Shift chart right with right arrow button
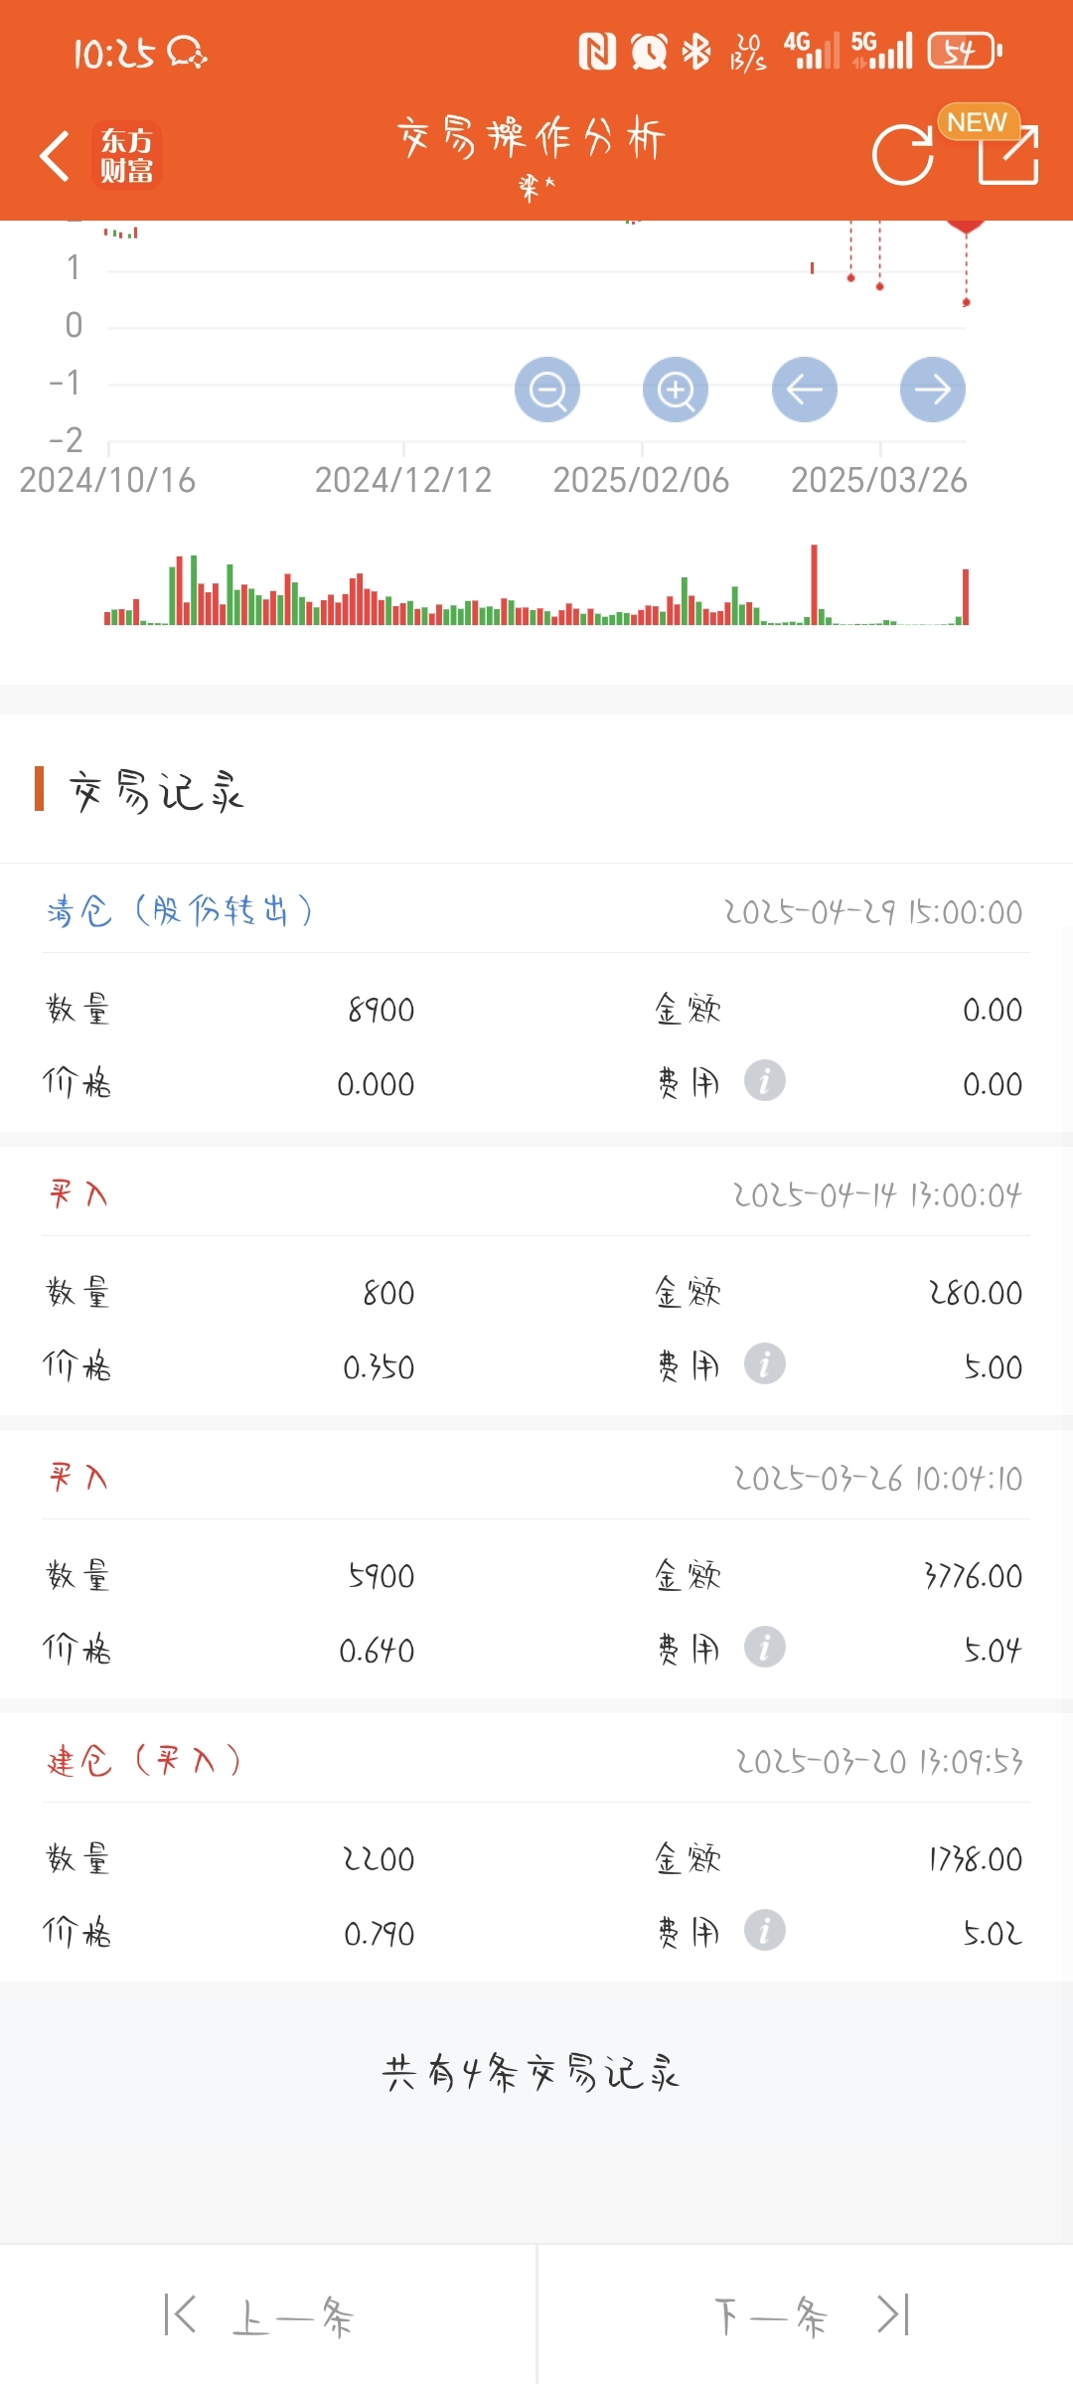The height and width of the screenshot is (2385, 1073). [x=932, y=390]
